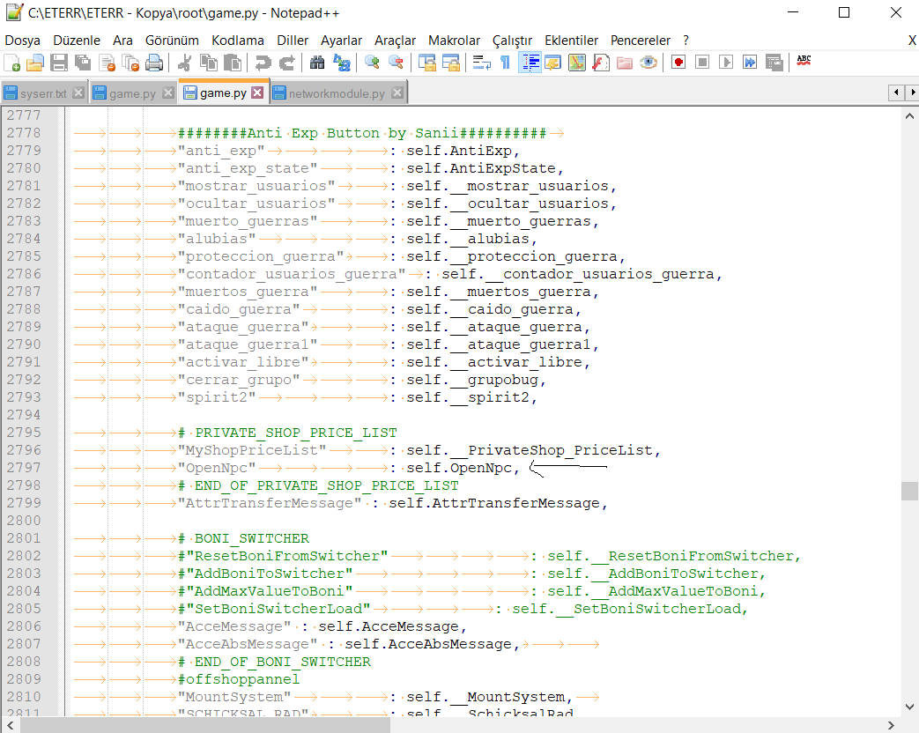Toggle synchronized vertical scrolling
Viewport: 919px width, 733px height.
click(426, 63)
